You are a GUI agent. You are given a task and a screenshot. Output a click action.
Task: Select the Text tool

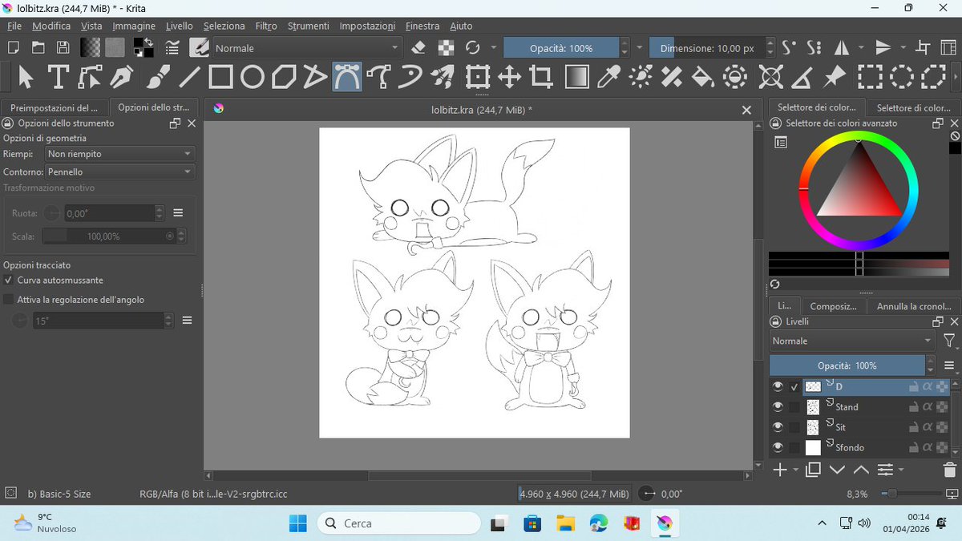click(x=58, y=77)
